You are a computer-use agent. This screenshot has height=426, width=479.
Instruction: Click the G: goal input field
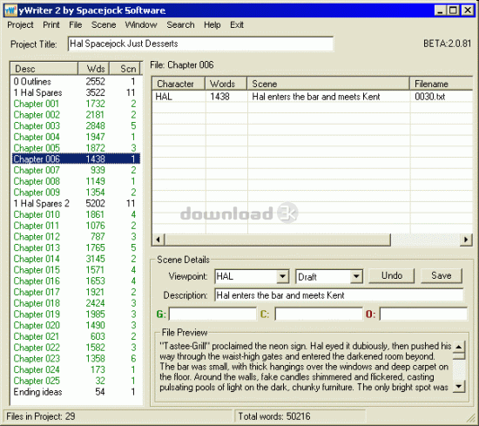point(213,314)
